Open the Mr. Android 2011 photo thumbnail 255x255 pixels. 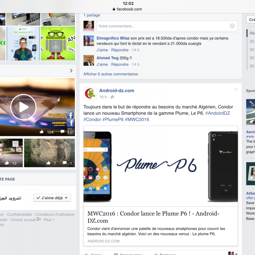coord(23,43)
